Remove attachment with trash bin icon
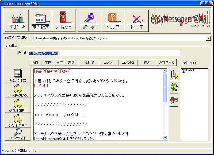The image size is (214, 155). [x=174, y=87]
